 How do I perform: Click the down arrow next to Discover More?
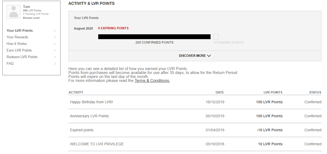209,56
